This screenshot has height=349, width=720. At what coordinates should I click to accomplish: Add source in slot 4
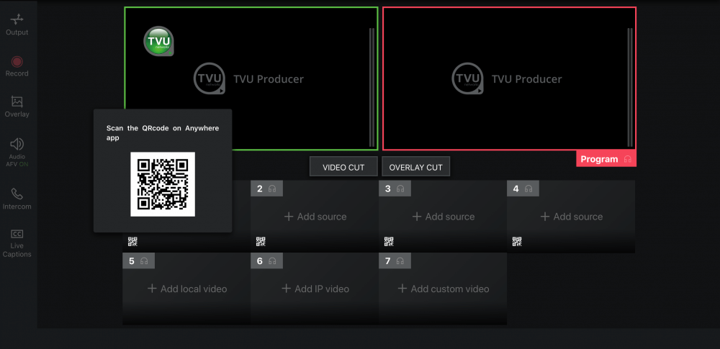pos(571,217)
